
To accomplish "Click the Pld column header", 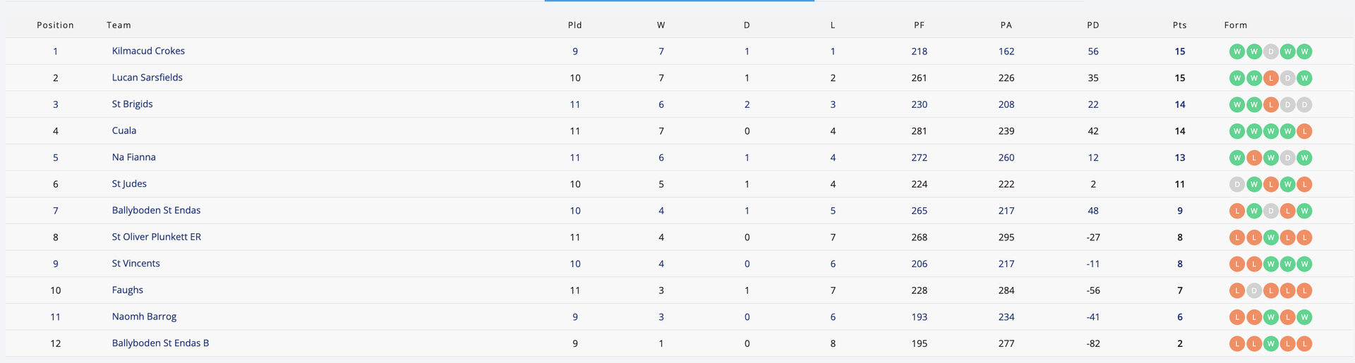I will point(574,25).
